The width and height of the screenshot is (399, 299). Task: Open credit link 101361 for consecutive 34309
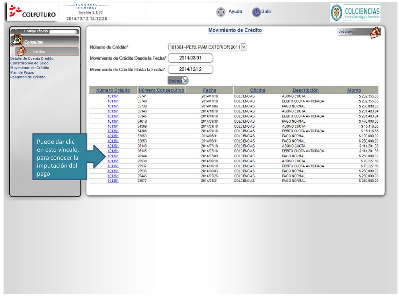113,126
